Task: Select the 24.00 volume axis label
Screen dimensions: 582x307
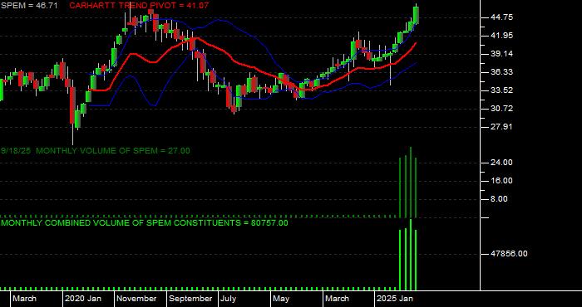Action: coord(501,163)
